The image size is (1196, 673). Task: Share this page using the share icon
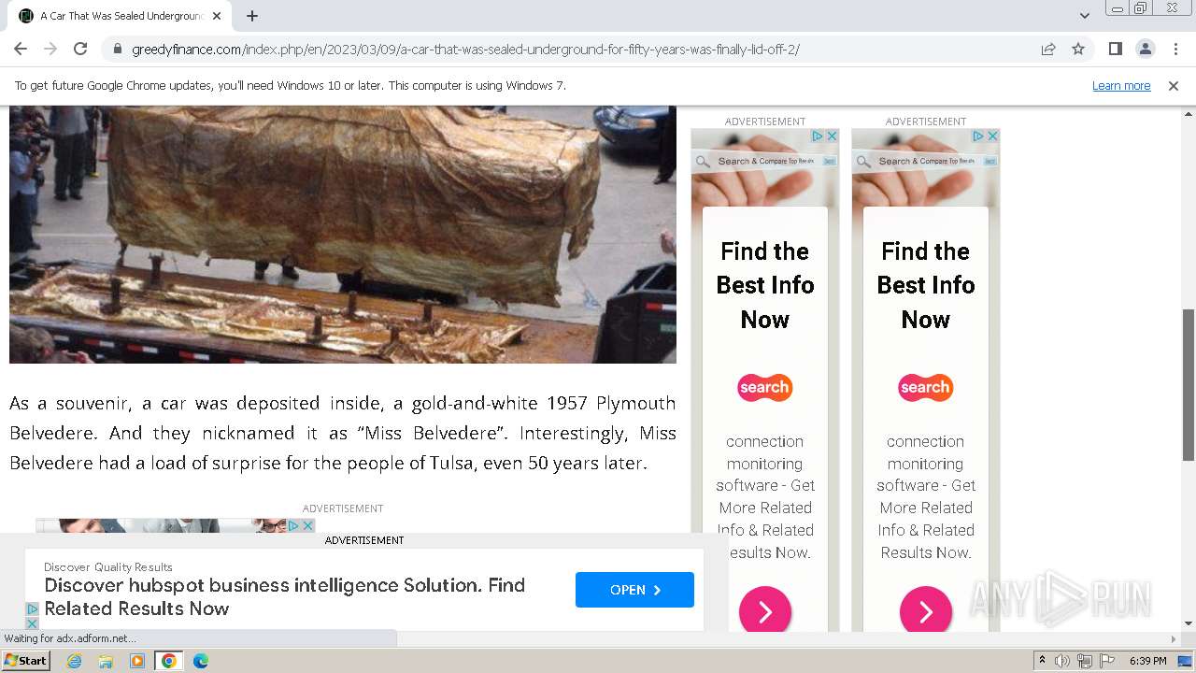(x=1048, y=50)
